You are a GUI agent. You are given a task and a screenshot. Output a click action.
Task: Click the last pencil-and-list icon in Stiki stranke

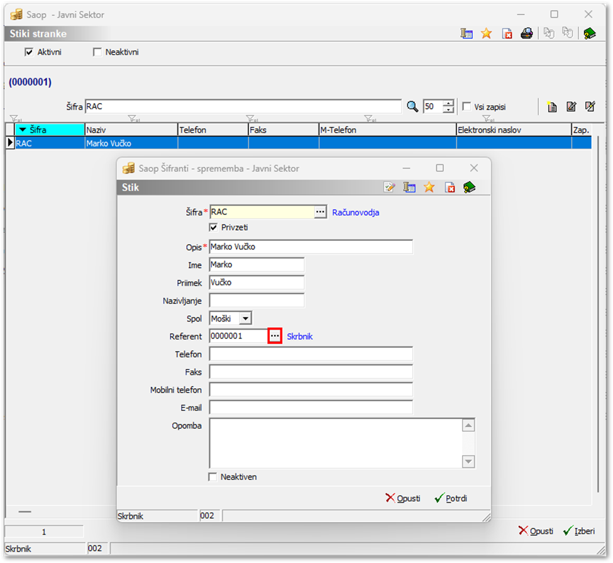coord(590,106)
